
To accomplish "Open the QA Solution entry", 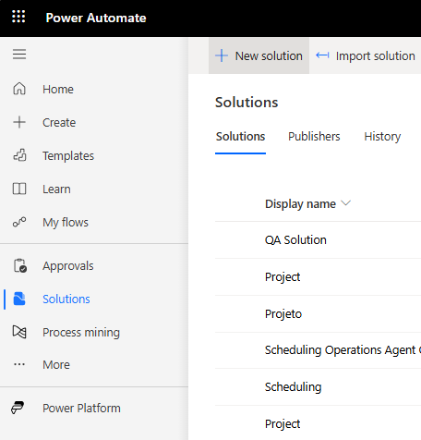I will tap(295, 239).
